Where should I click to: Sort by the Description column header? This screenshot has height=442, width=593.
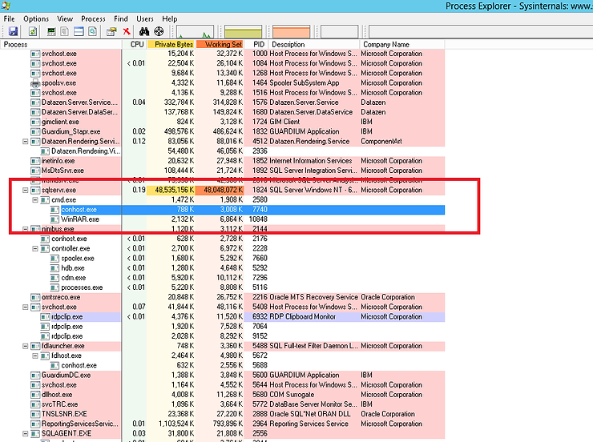point(314,45)
